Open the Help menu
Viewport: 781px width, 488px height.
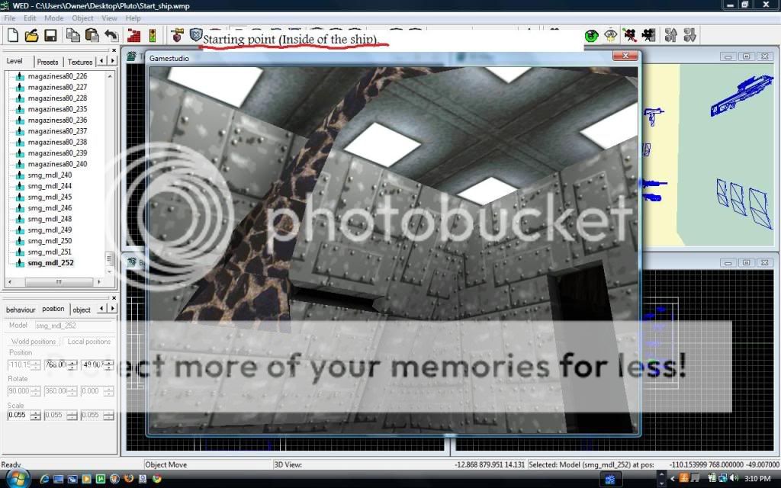tap(133, 18)
